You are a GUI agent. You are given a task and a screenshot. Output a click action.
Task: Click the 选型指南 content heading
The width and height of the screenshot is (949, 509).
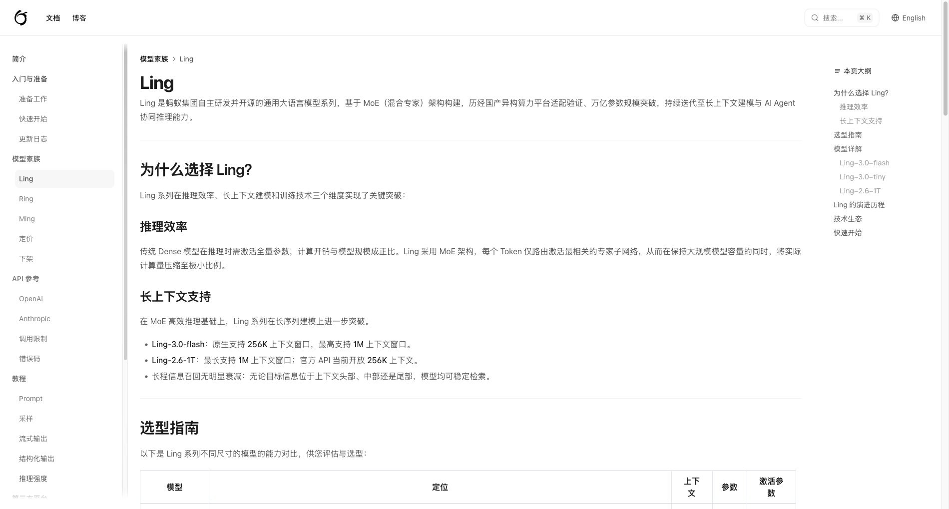tap(169, 428)
